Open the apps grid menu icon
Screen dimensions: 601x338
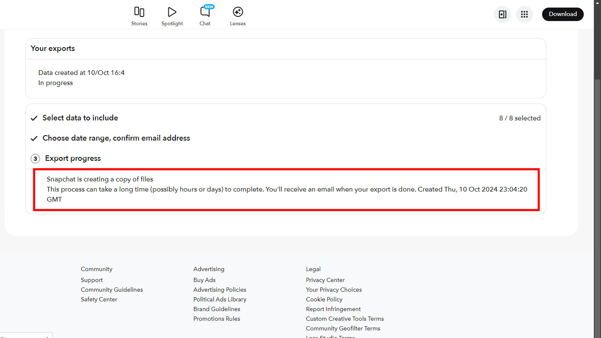click(524, 14)
